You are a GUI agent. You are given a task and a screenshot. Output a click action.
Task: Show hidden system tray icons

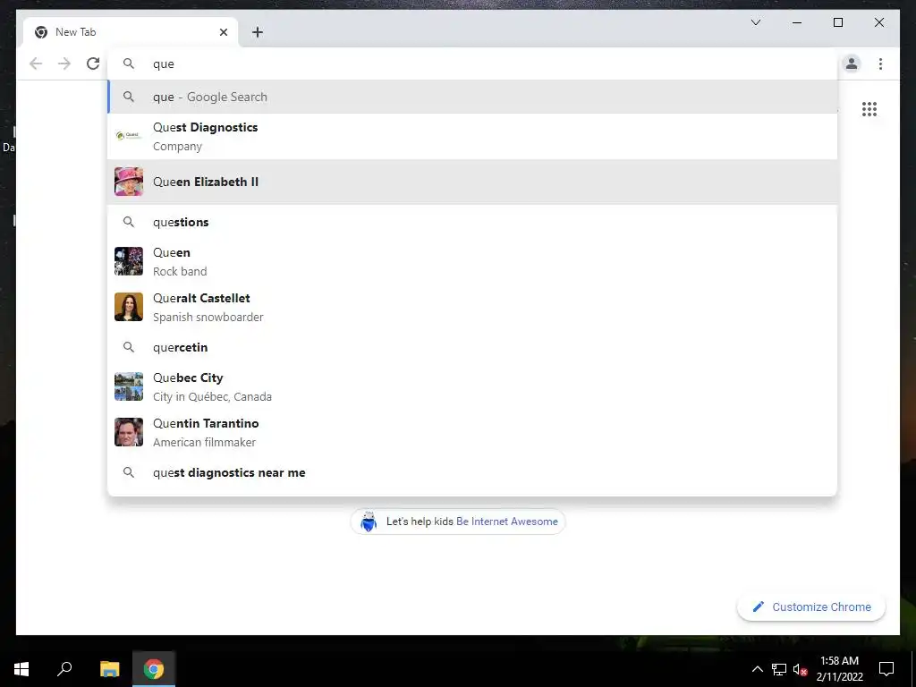pos(757,669)
